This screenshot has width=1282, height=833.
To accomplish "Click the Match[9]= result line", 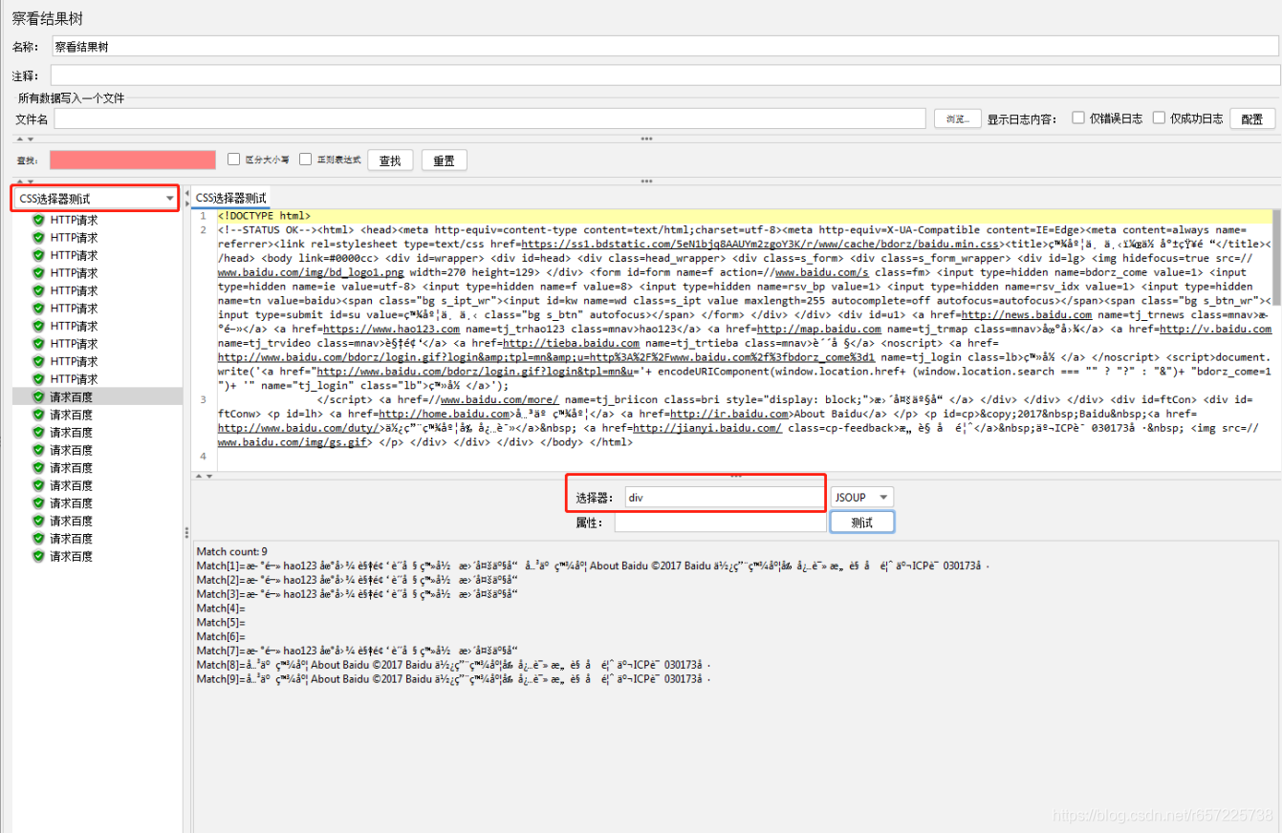I will [x=454, y=679].
